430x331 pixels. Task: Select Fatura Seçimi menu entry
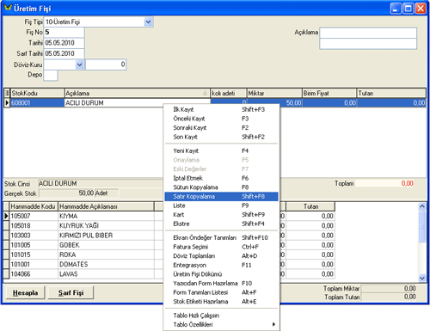[x=221, y=247]
